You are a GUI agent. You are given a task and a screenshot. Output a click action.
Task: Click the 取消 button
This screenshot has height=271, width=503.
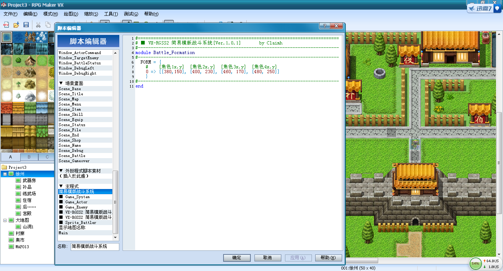(268, 258)
